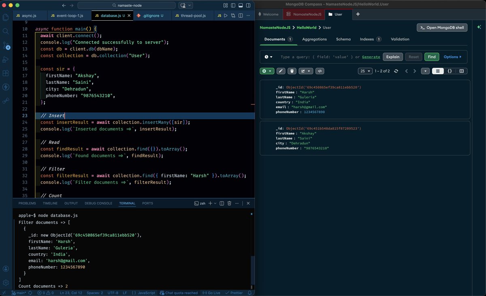Open the Add Data dropdown in Compass
This screenshot has width=486, height=296.
click(x=266, y=71)
